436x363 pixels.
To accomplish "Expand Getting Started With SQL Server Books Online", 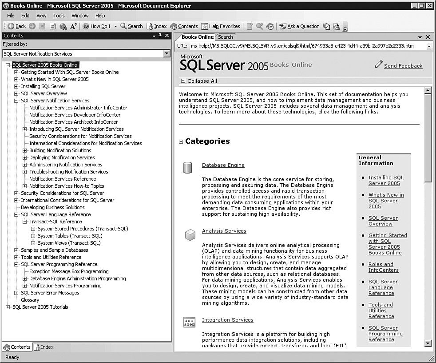I will pos(16,72).
